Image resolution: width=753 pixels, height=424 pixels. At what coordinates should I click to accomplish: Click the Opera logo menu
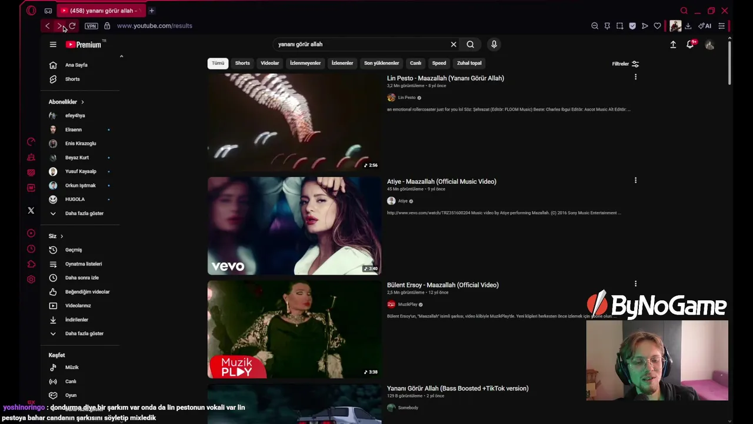coord(31,11)
